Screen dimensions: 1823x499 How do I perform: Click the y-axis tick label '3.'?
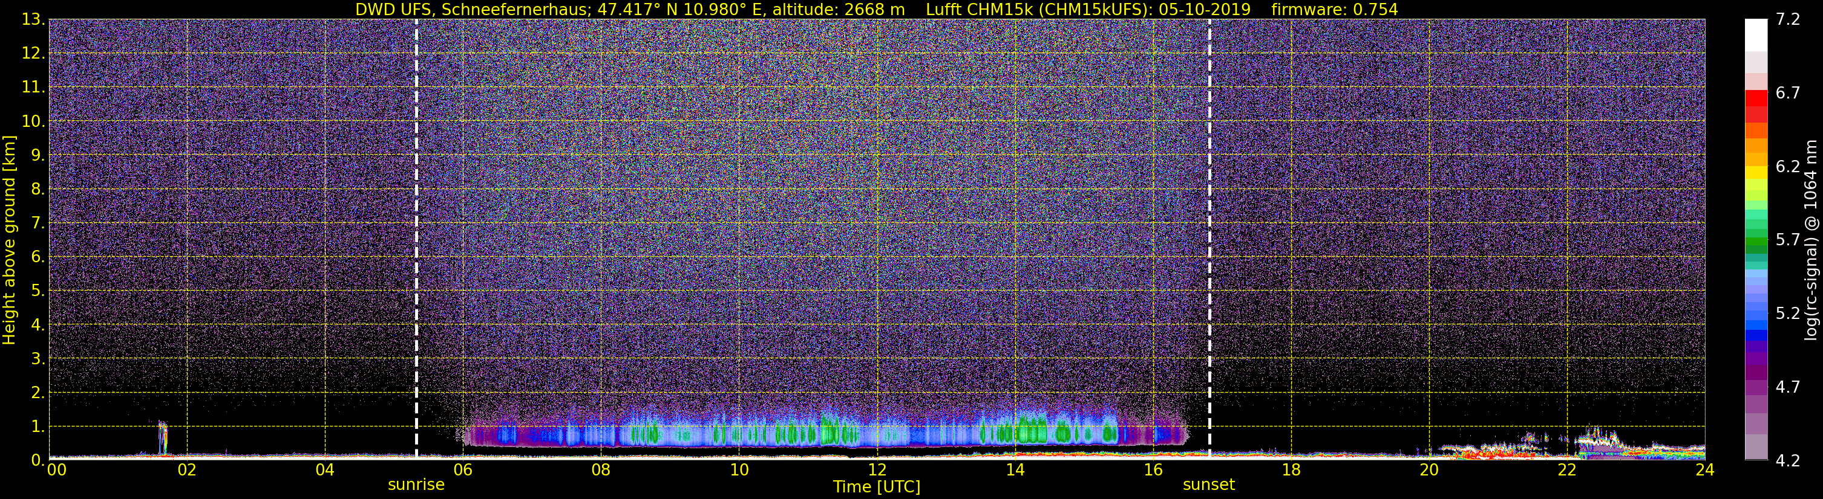tap(38, 358)
